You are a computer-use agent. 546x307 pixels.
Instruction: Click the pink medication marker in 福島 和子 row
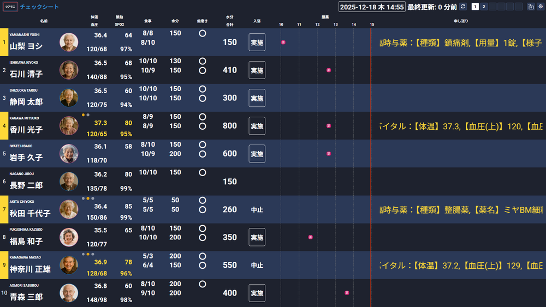[310, 237]
